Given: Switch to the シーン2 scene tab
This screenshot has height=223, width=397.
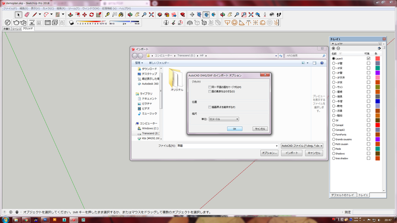Looking at the screenshot, I should click(x=16, y=29).
